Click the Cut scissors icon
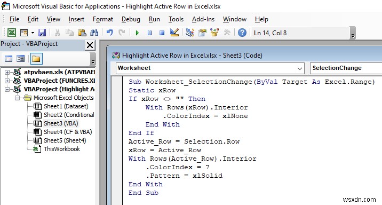Screen dimensions: 382x205 tap(57, 33)
